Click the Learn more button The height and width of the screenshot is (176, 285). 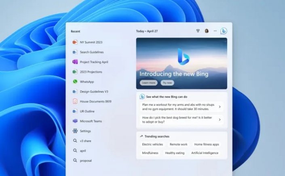tap(149, 83)
